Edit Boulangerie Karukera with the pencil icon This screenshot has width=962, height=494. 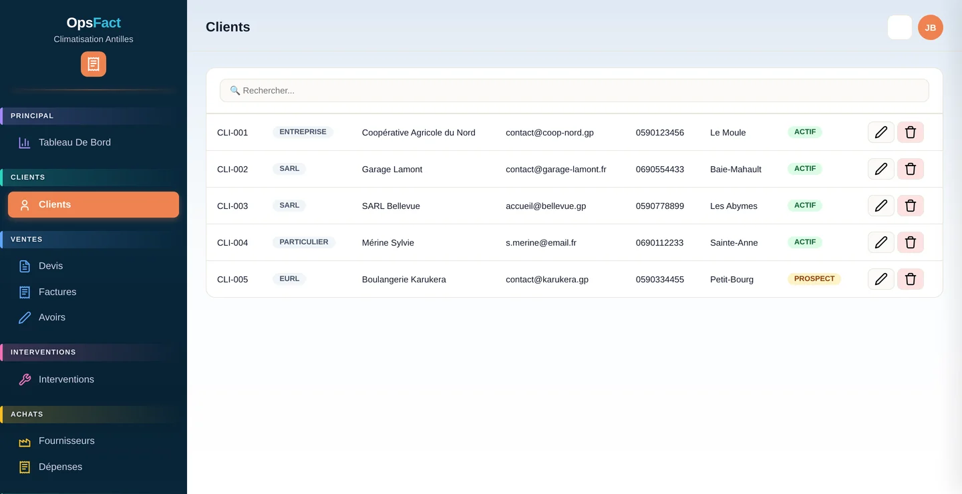point(881,279)
